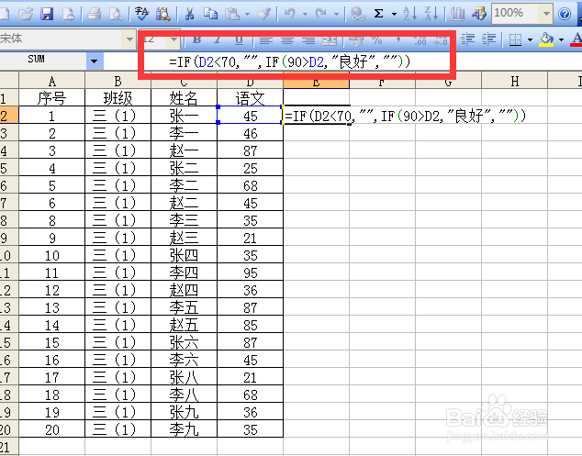The height and width of the screenshot is (456, 582).
Task: Select column A header
Action: tap(52, 81)
